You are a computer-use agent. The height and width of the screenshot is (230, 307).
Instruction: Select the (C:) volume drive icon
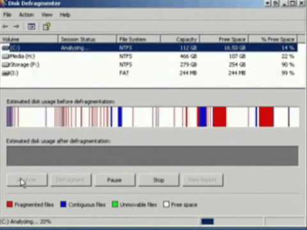[6, 48]
